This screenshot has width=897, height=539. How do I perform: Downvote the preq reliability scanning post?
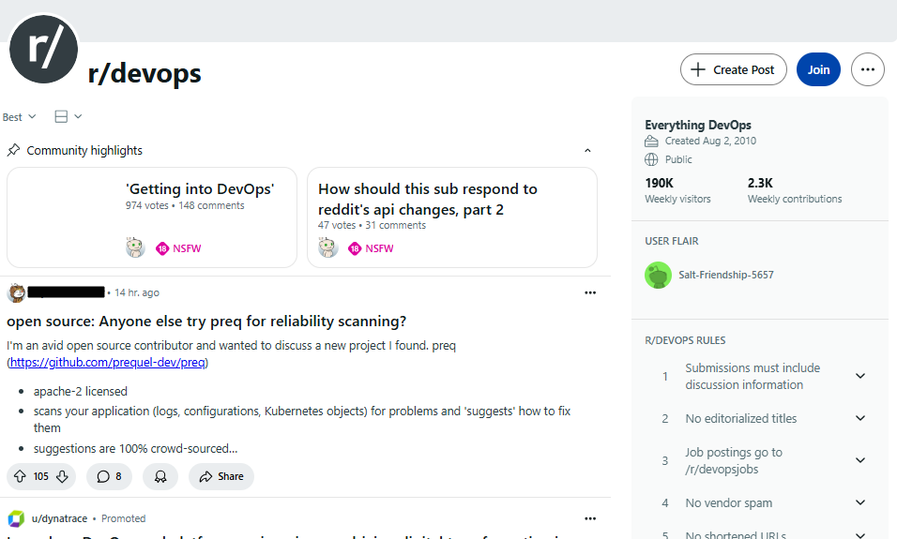pos(62,477)
